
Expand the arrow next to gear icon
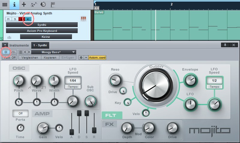click(x=86, y=58)
